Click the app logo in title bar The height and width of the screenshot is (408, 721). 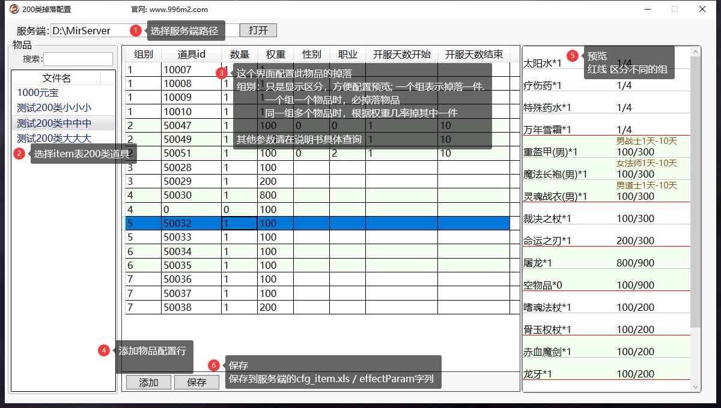point(13,9)
